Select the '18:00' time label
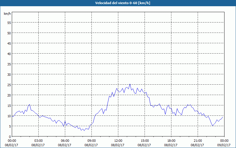Viewport: 236px width, 148px height. 171,141
